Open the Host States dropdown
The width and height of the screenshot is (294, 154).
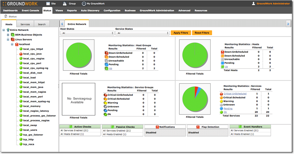[x=87, y=33]
